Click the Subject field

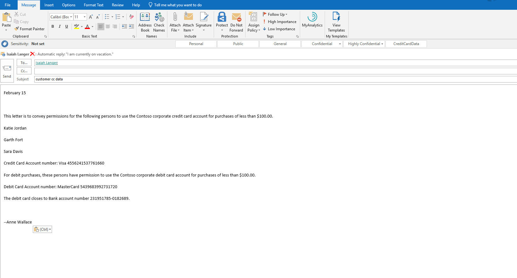pos(276,79)
